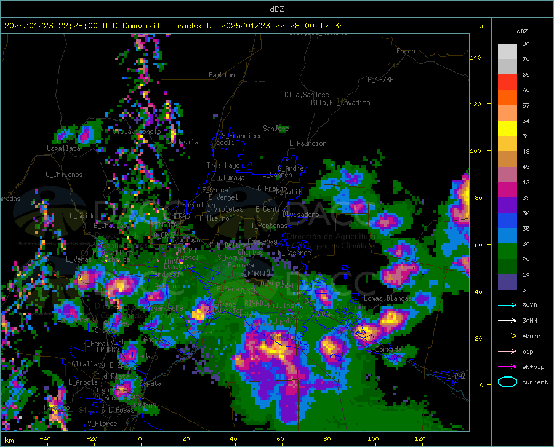Click the 'S_Francisco' map label

point(242,136)
